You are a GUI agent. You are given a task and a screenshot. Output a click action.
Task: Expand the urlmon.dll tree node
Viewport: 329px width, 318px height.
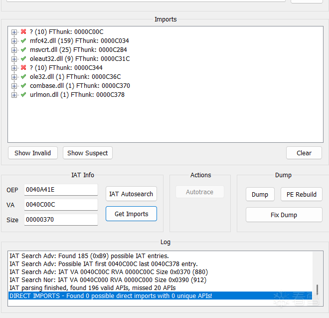coord(14,95)
